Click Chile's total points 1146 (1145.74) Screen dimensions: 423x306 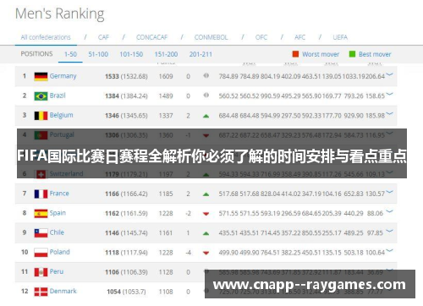click(126, 233)
